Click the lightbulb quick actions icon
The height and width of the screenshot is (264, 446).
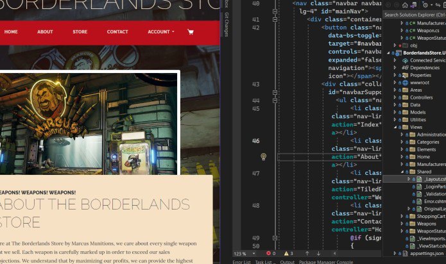click(x=263, y=156)
